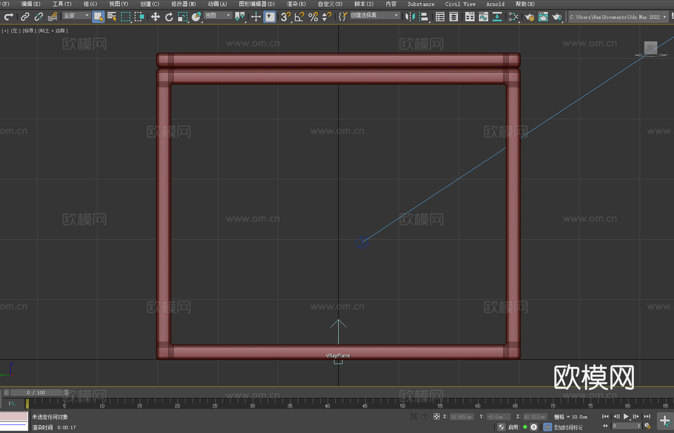Click the ViewCube in viewport corner
The height and width of the screenshot is (433, 674).
tap(651, 48)
